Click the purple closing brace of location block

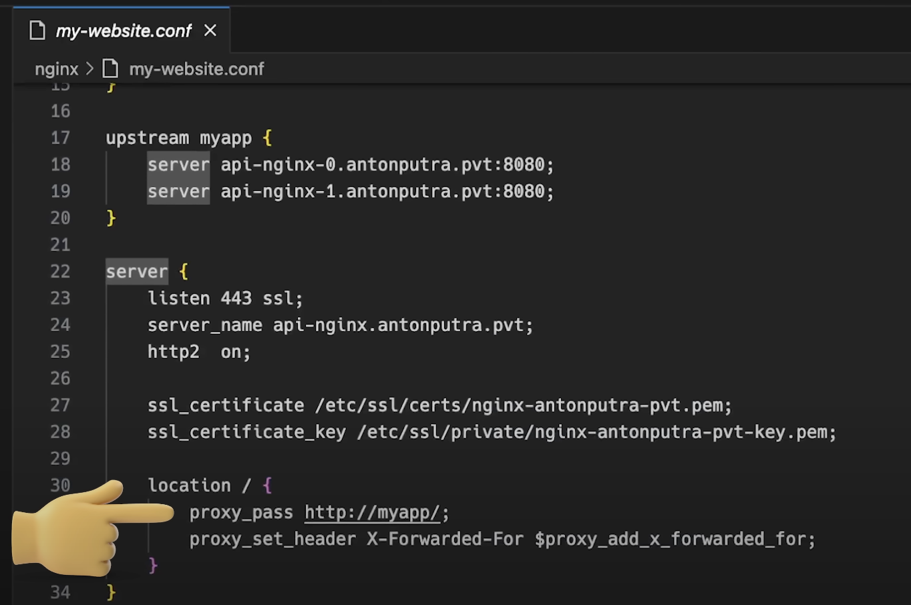153,566
